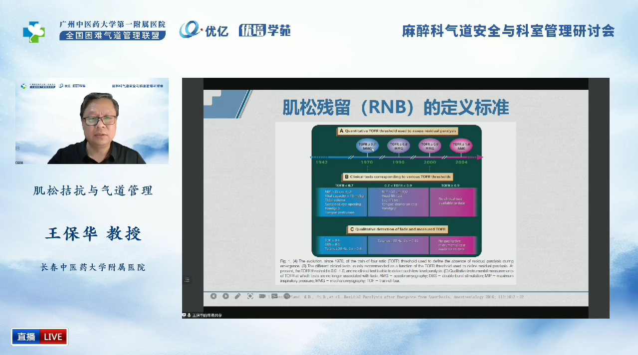Open the list menu icon at shared screen's left edge
This screenshot has width=638, height=355.
(188, 280)
